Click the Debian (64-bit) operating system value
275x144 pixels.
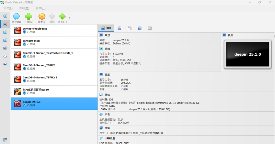(121, 43)
